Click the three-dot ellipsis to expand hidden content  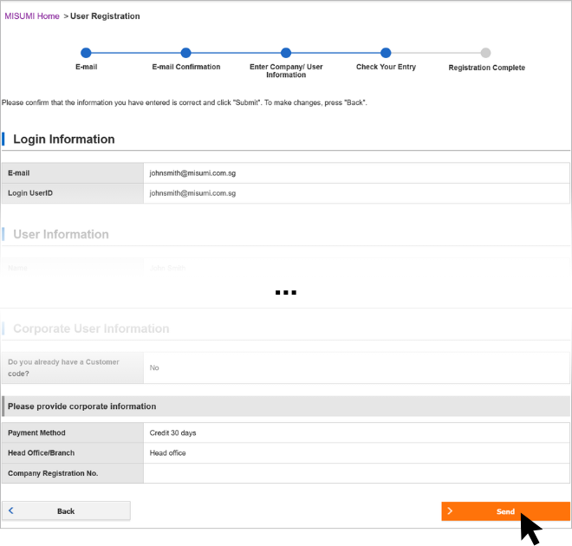point(286,293)
